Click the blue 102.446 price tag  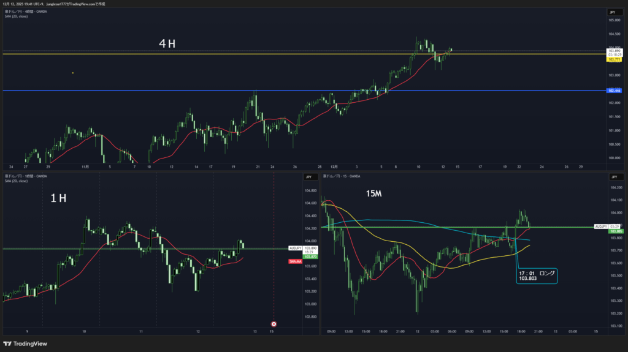[x=614, y=91]
